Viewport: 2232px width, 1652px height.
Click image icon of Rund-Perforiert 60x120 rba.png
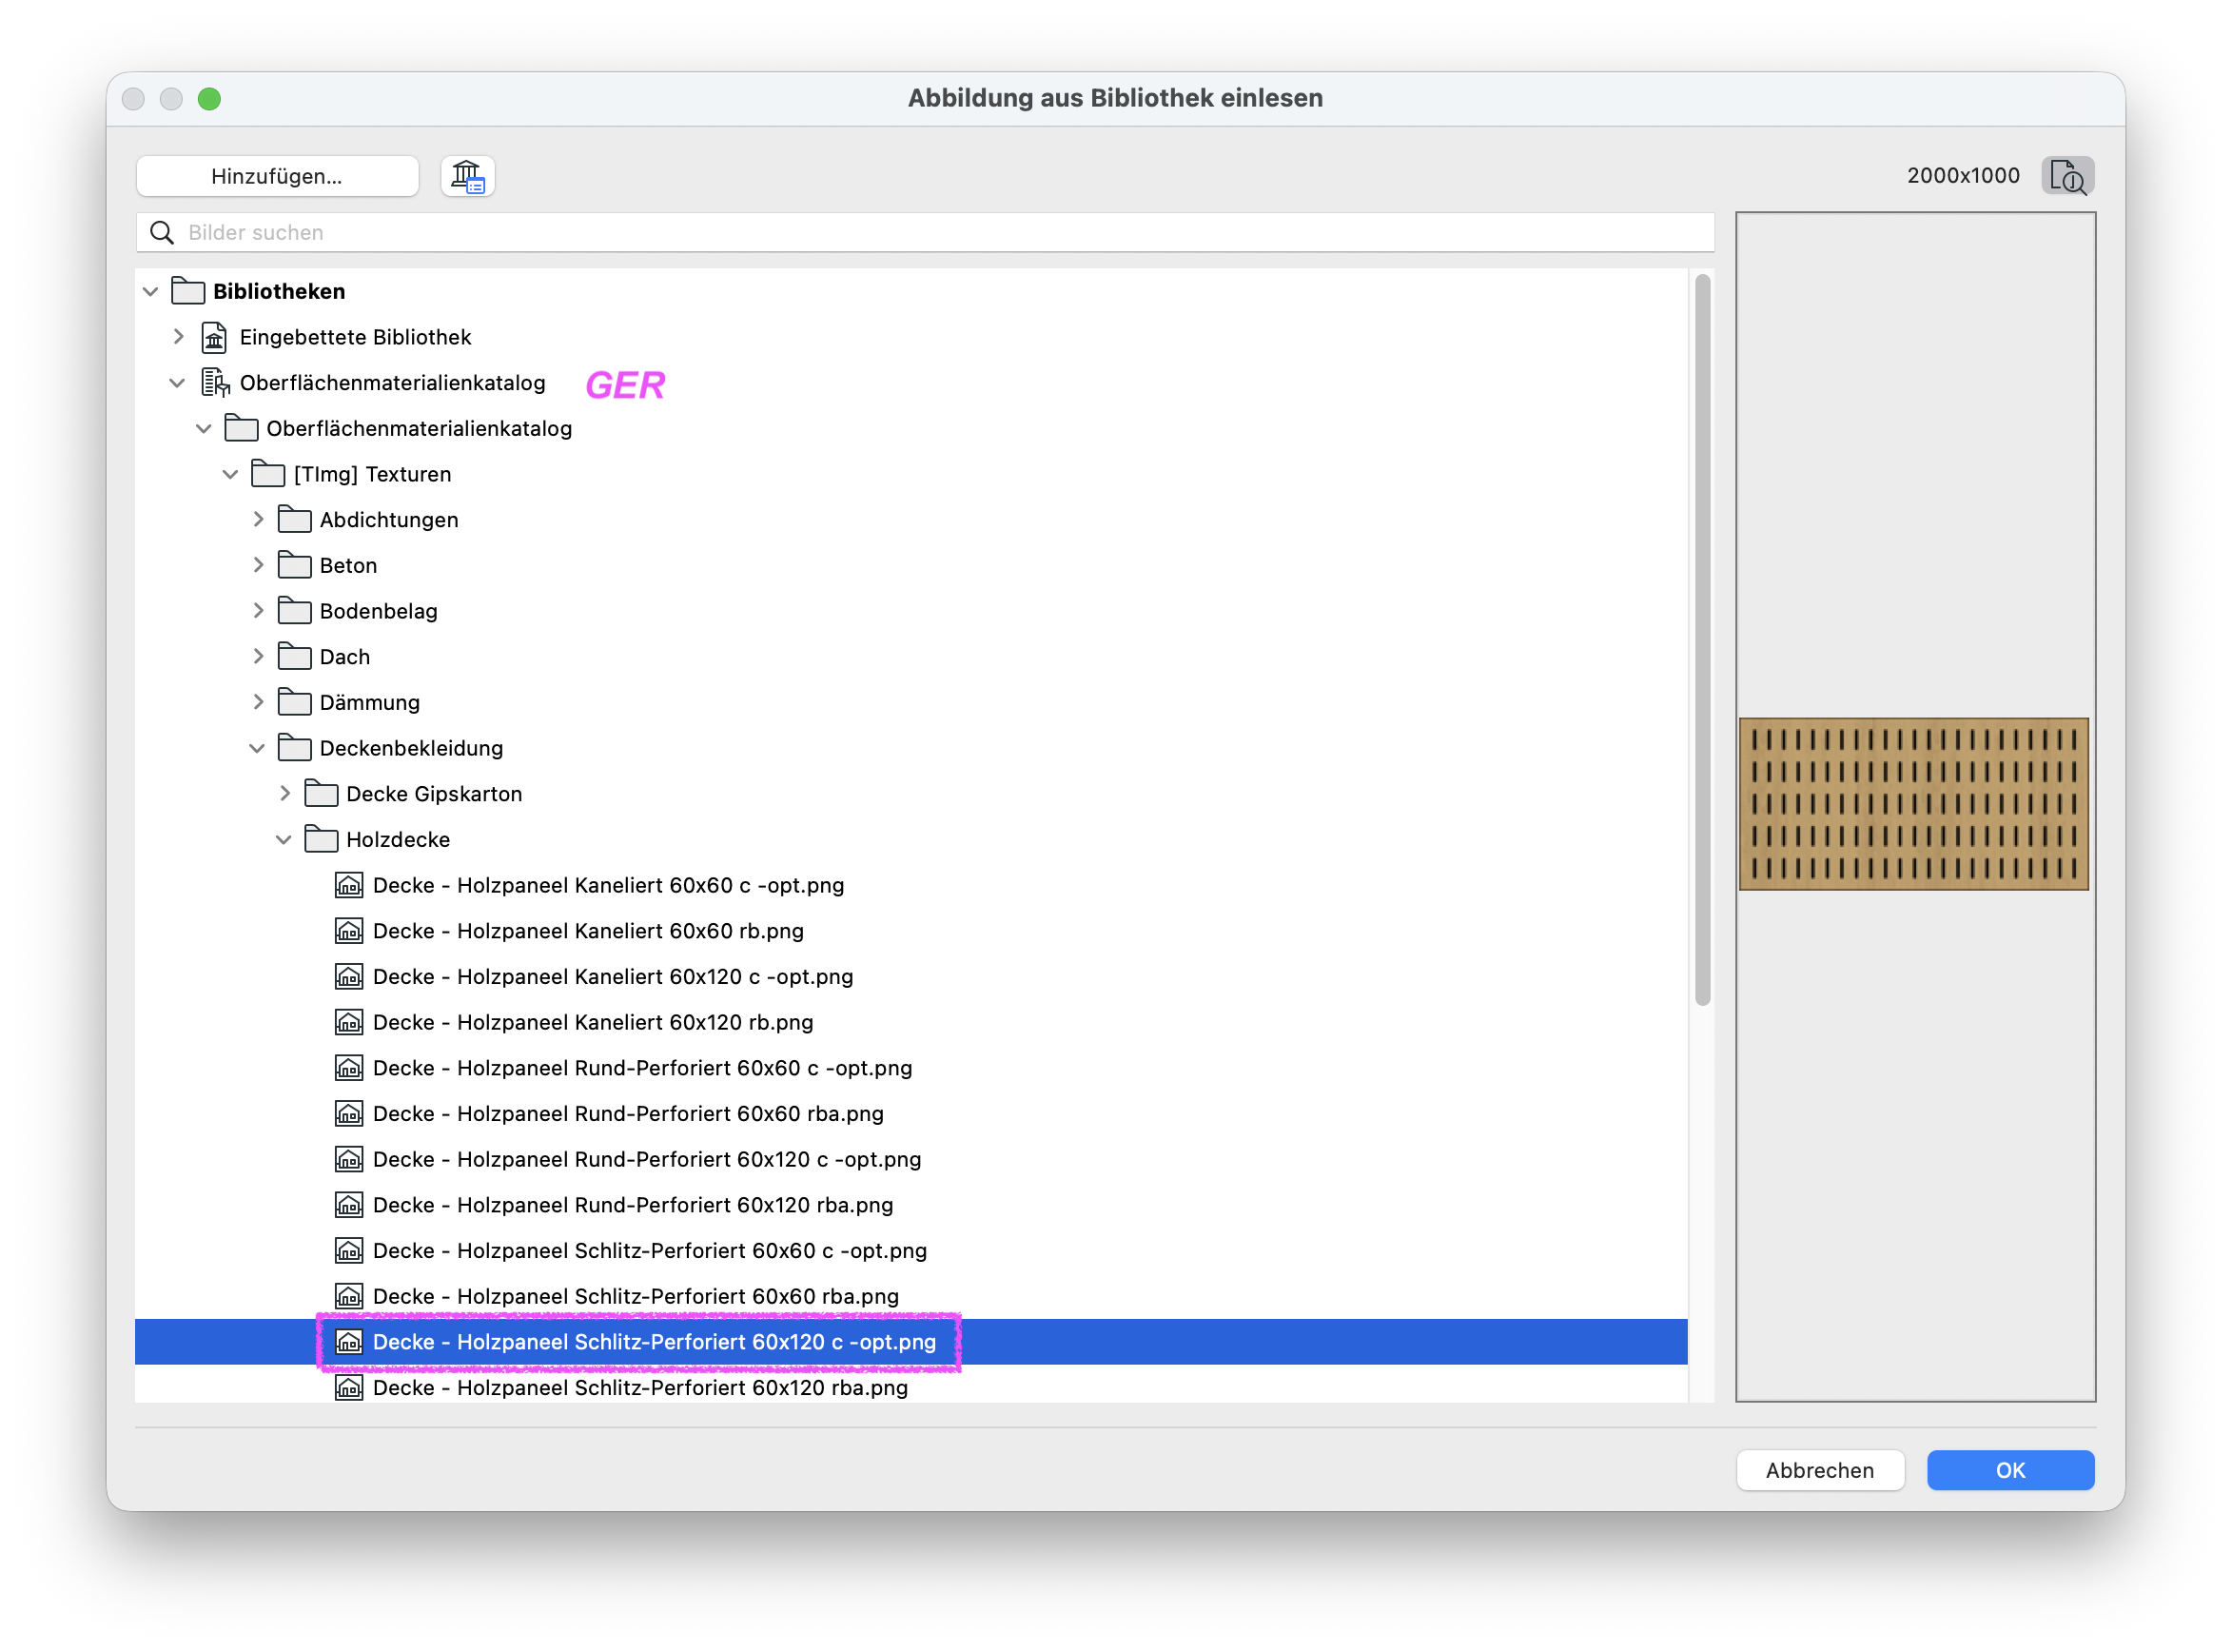[x=348, y=1205]
